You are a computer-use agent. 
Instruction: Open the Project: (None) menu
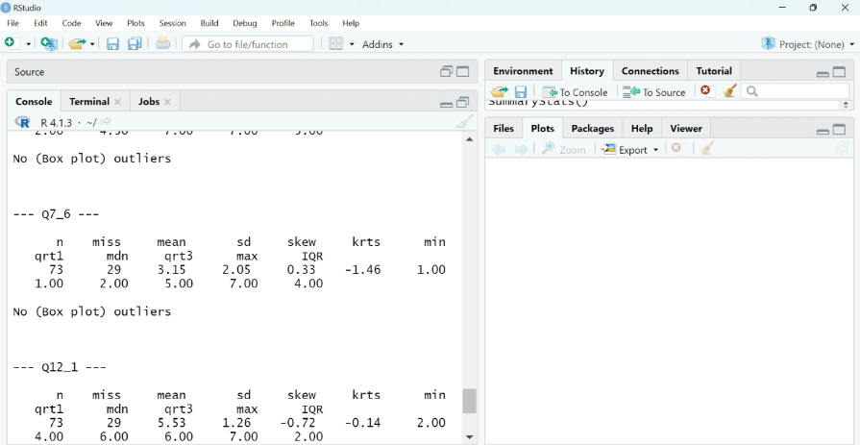coord(807,44)
